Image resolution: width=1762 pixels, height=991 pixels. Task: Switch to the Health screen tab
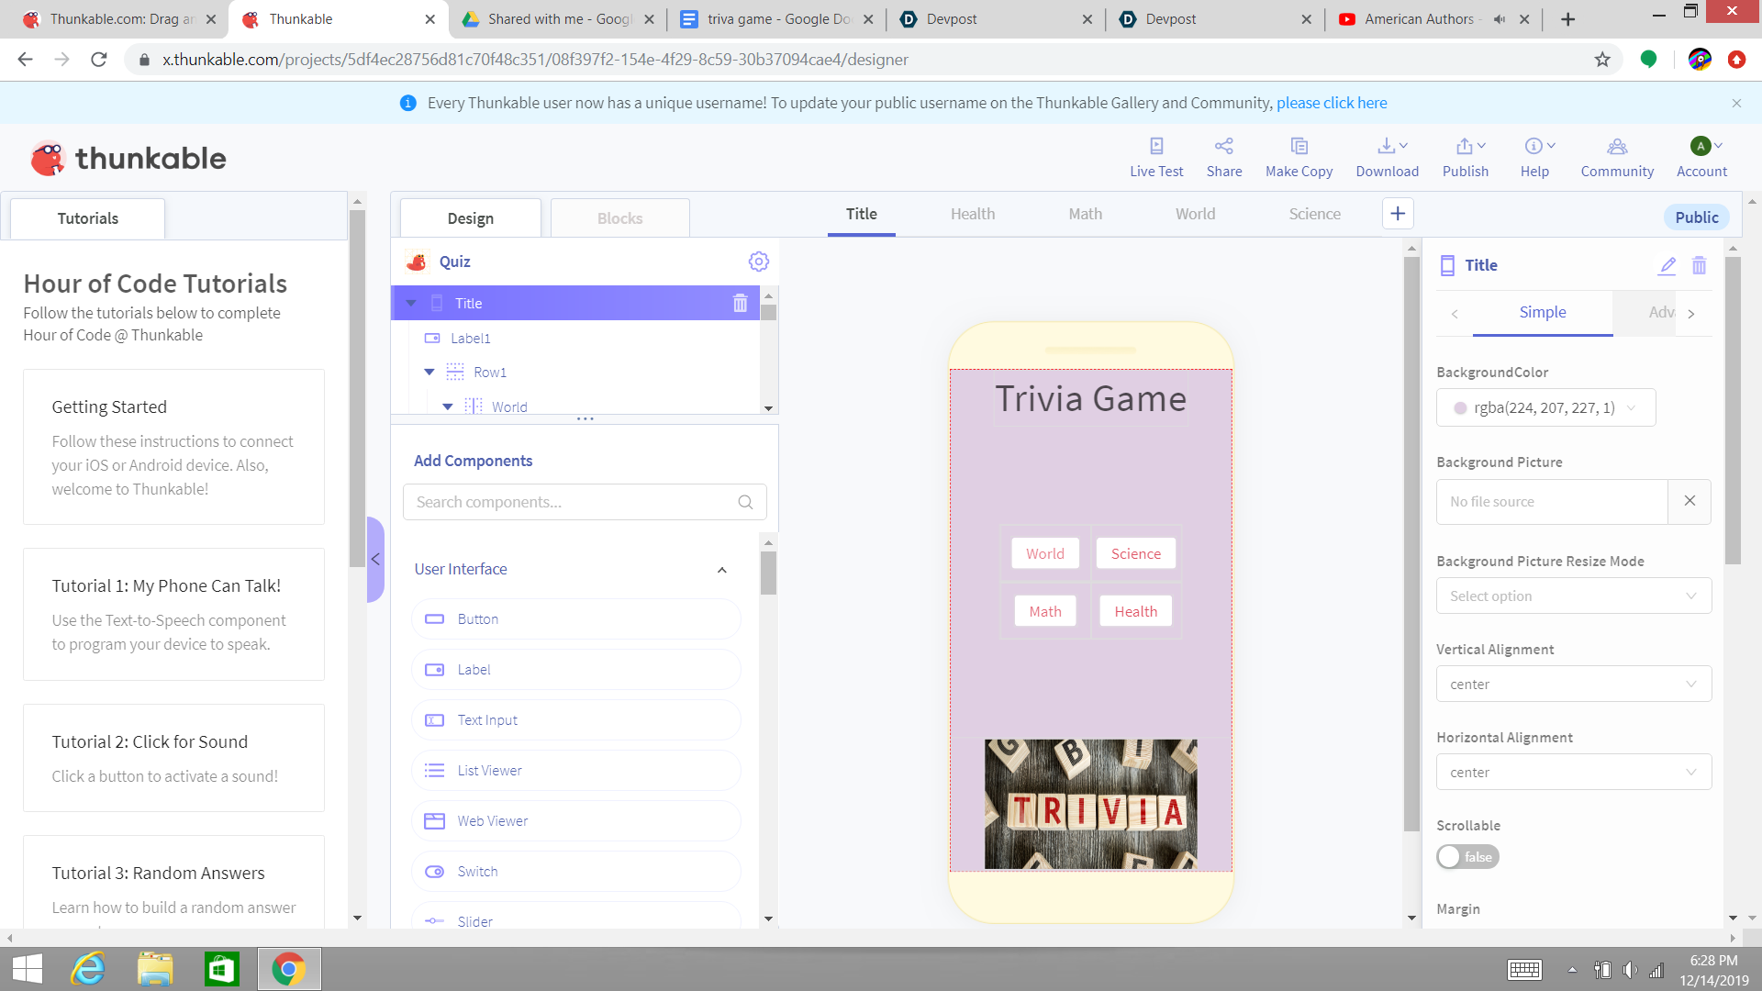[x=972, y=214]
